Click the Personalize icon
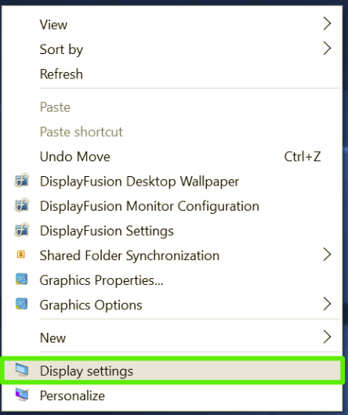The width and height of the screenshot is (348, 415). 22,395
